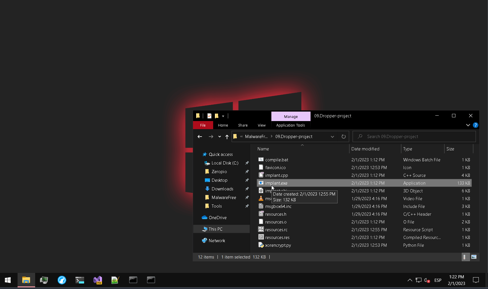
Task: Show hidden system tray icons
Action: [x=410, y=280]
